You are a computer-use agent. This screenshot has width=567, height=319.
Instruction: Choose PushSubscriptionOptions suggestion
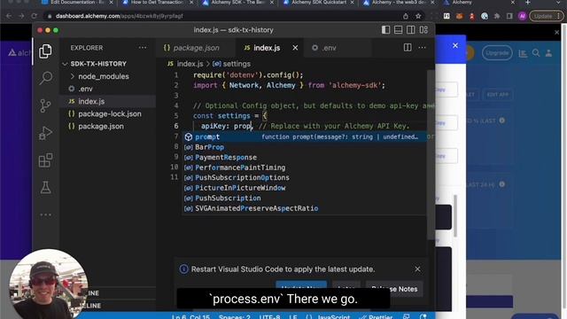pyautogui.click(x=305, y=177)
